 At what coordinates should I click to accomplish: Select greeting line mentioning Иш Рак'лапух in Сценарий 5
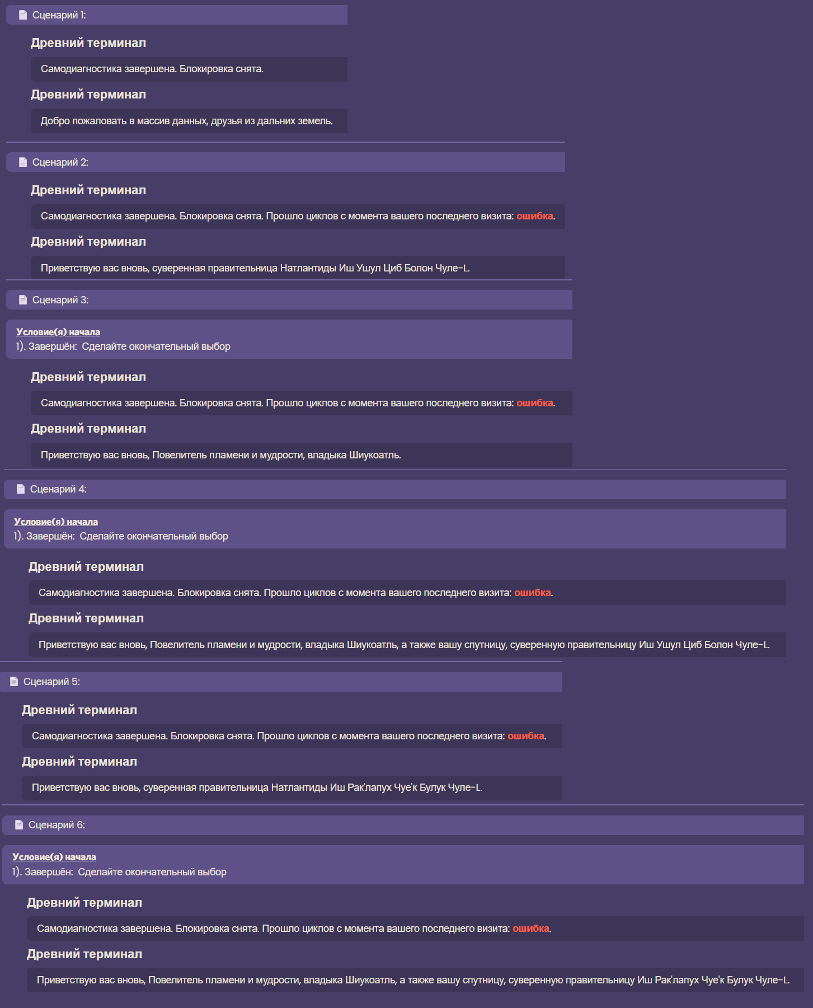point(292,787)
